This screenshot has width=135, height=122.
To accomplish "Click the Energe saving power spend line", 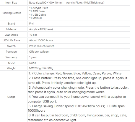I will (77, 108).
